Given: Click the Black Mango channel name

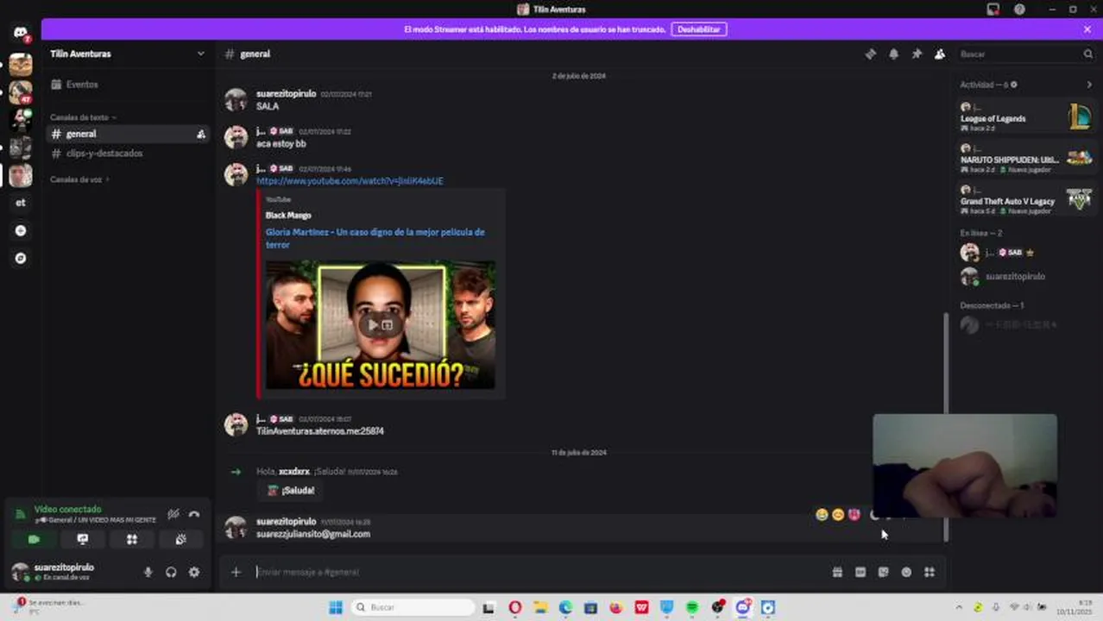Looking at the screenshot, I should pyautogui.click(x=288, y=216).
